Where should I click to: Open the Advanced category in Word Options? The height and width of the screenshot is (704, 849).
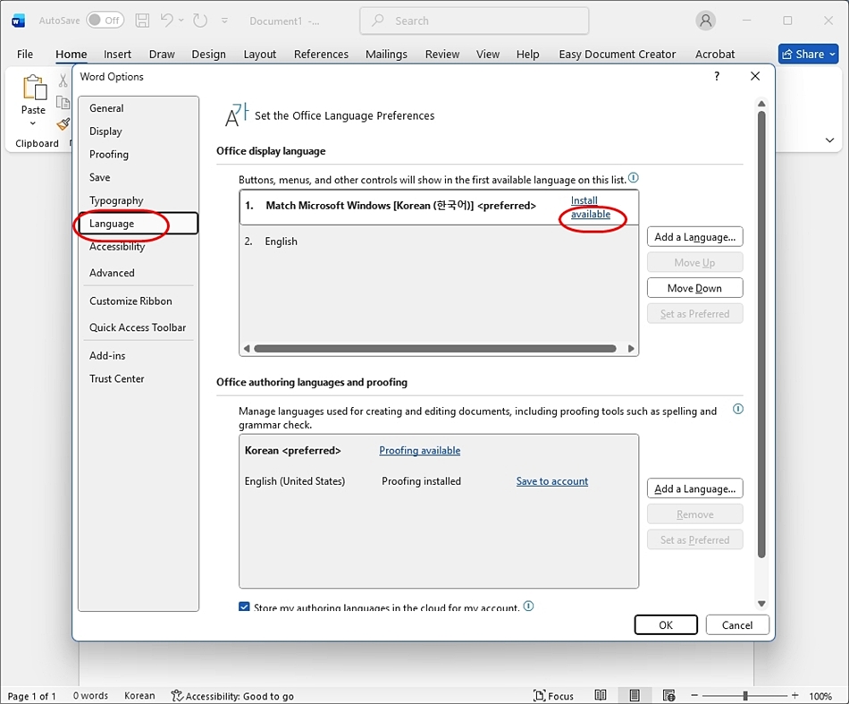(112, 273)
